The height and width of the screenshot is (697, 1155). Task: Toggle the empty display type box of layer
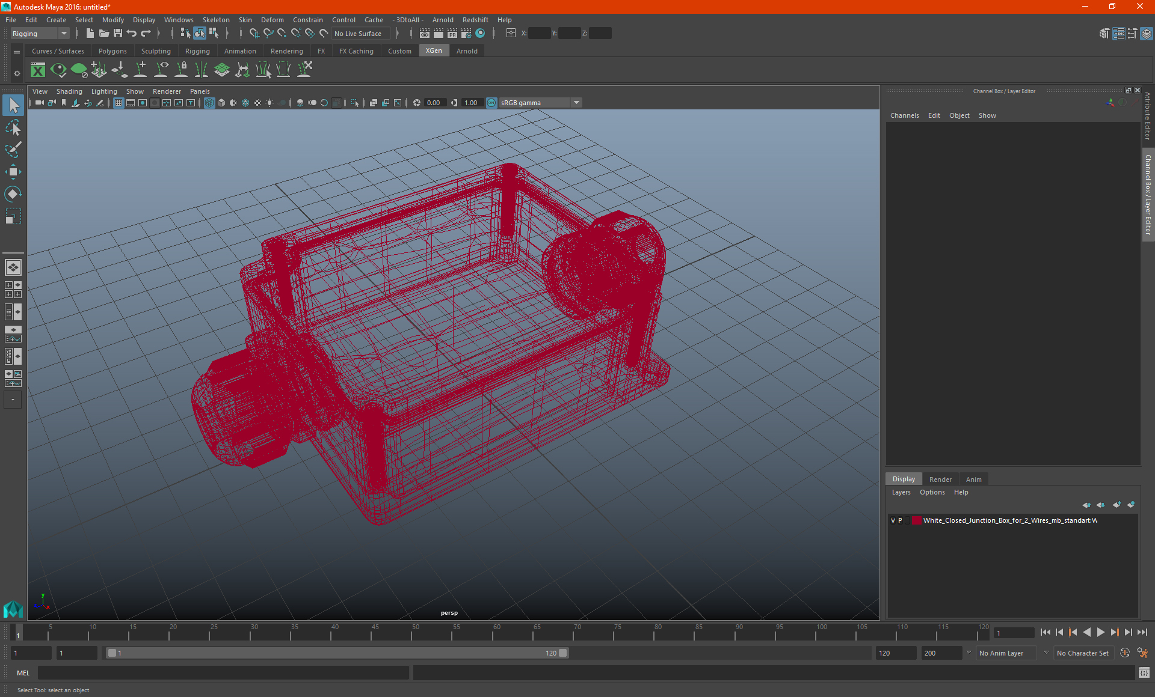(907, 520)
